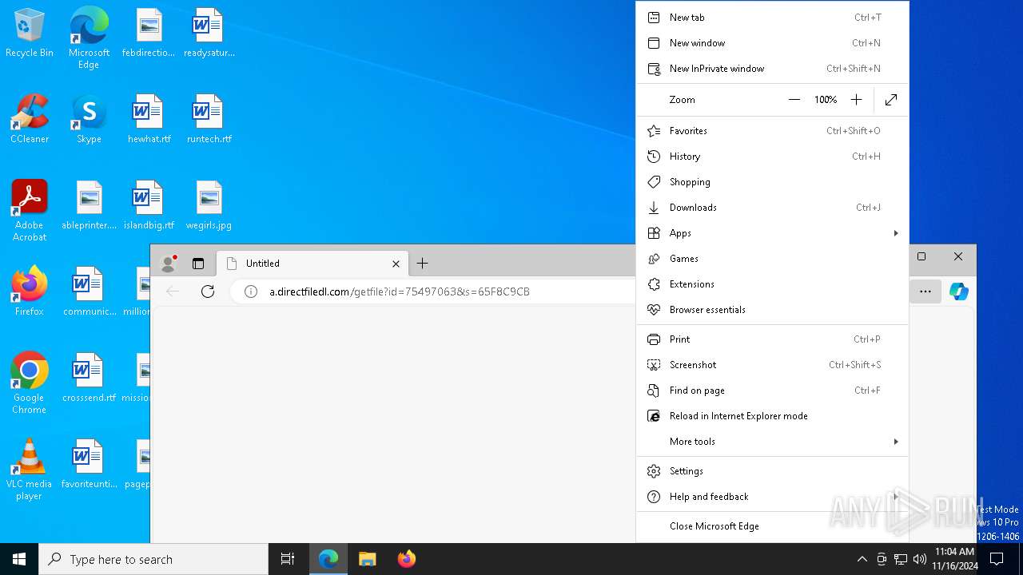
Task: Open File Explorer from taskbar
Action: pyautogui.click(x=367, y=559)
